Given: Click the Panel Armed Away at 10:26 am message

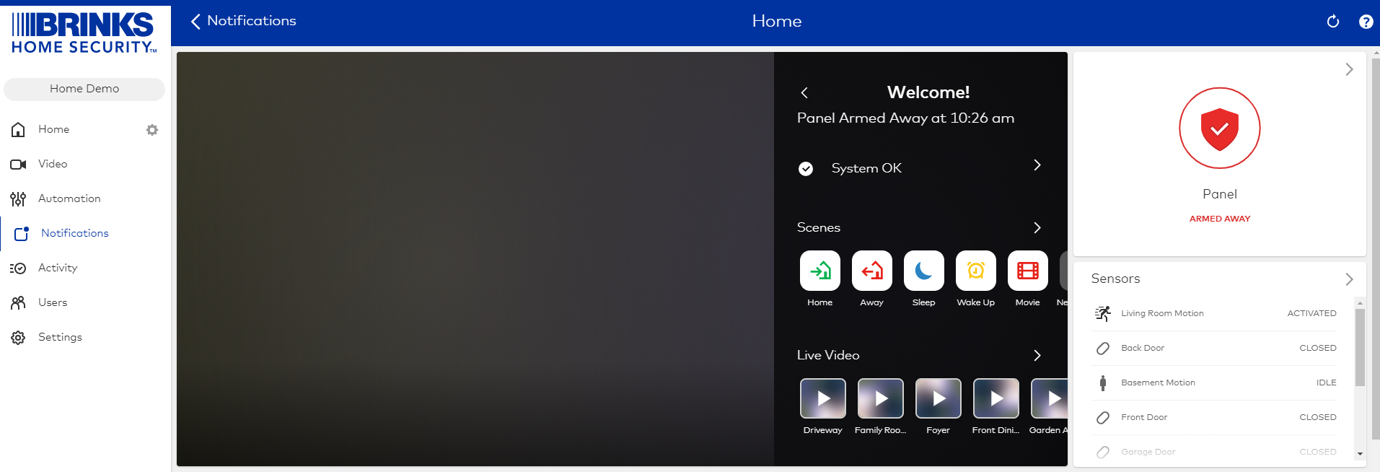Looking at the screenshot, I should (905, 118).
